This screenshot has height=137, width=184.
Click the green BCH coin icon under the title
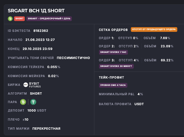click(10, 19)
